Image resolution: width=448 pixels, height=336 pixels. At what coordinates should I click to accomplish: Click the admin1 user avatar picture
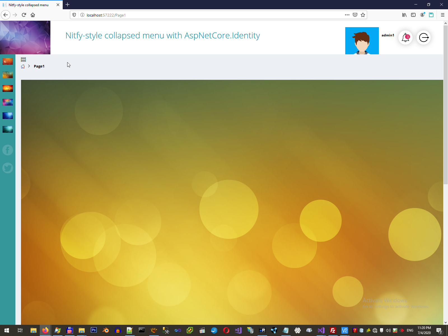click(x=362, y=41)
